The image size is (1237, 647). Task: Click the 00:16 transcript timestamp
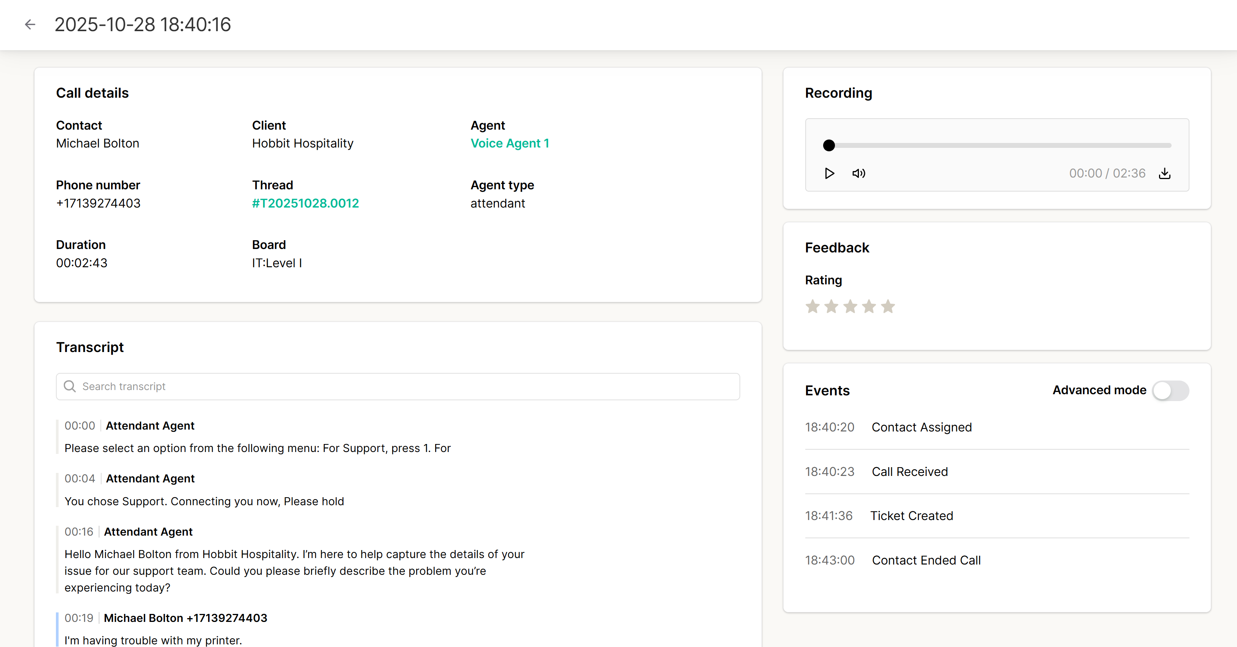[x=79, y=532]
